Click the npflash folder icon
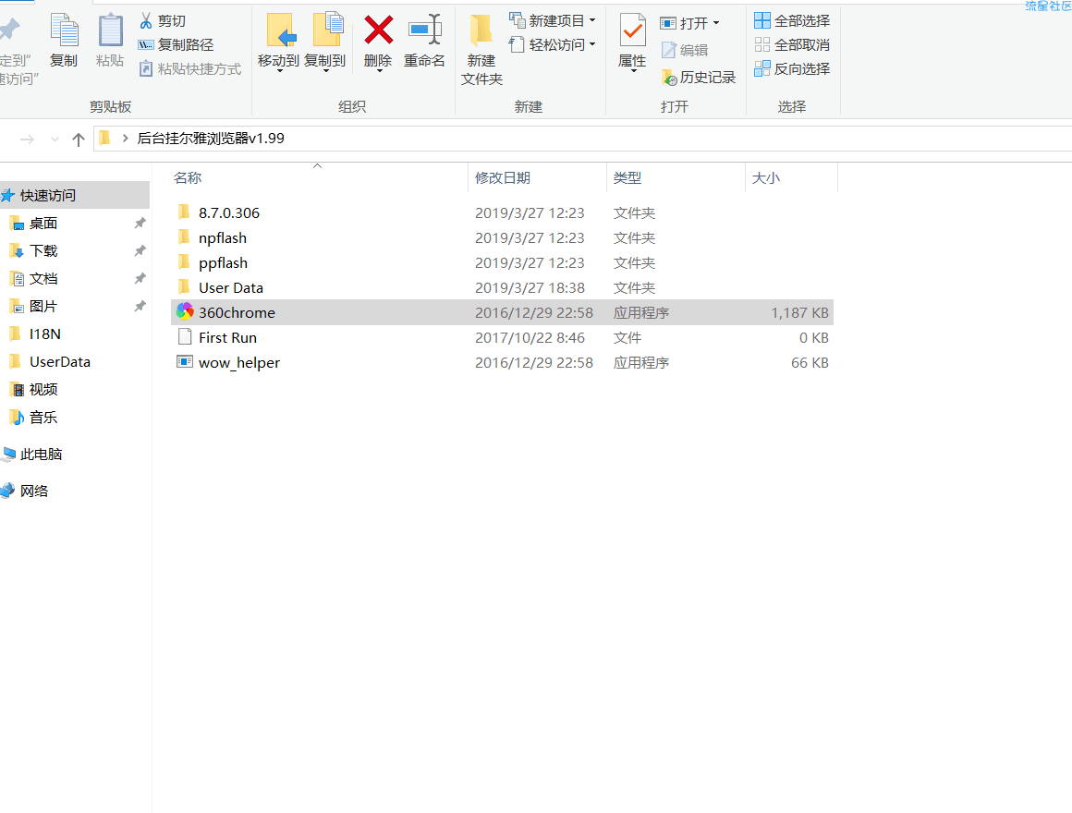This screenshot has height=813, width=1072. pos(184,237)
